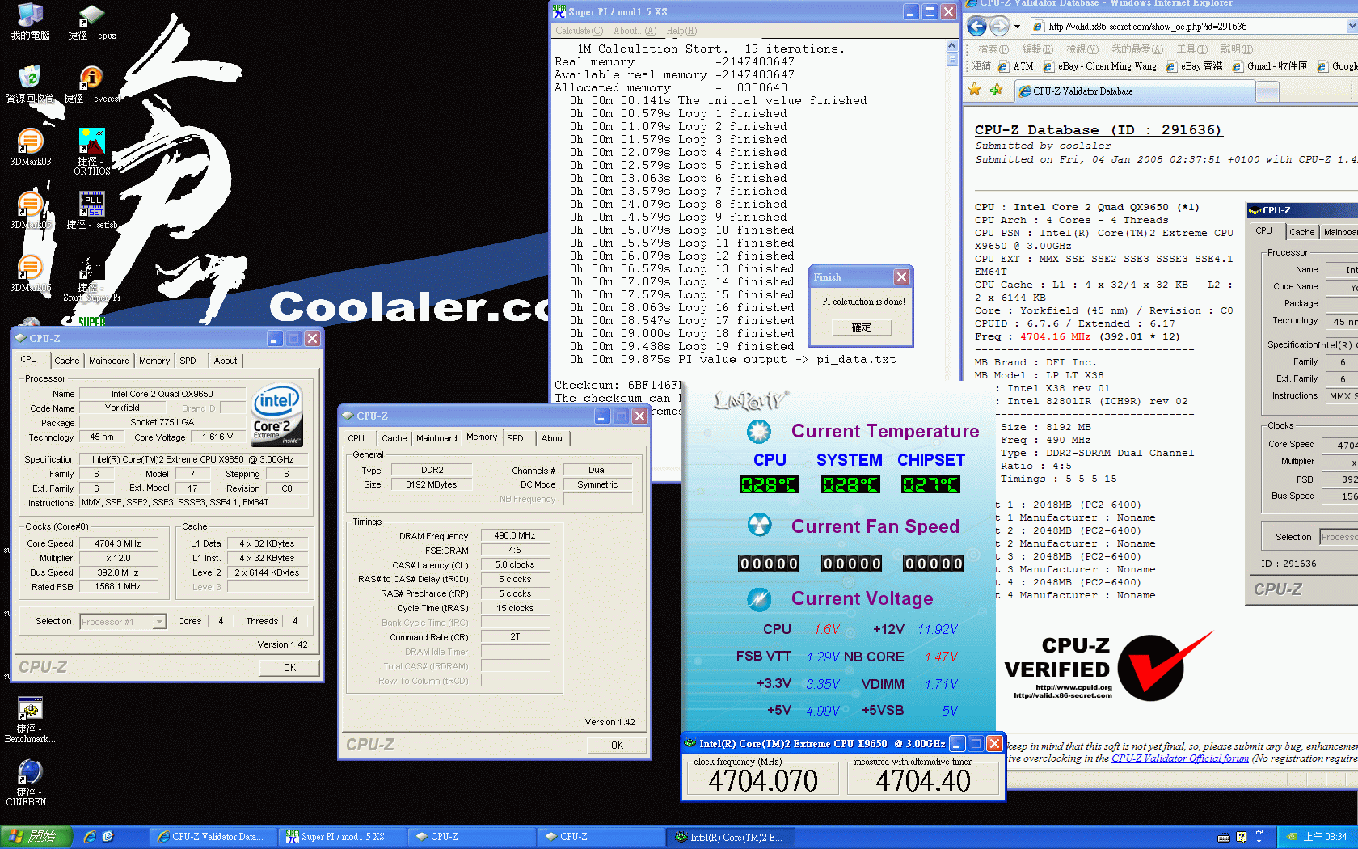Open the Selection Processor #1 dropdown in CPU-Z
Viewport: 1358px width, 849px height.
[159, 621]
